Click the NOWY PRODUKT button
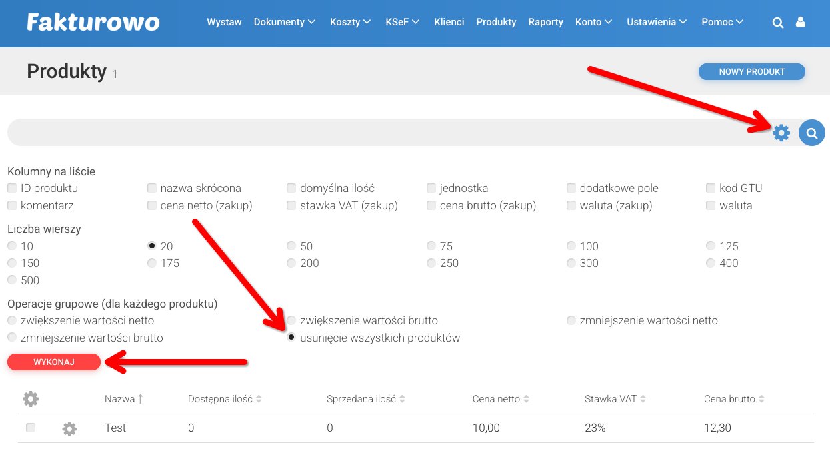The height and width of the screenshot is (463, 830). (x=751, y=71)
